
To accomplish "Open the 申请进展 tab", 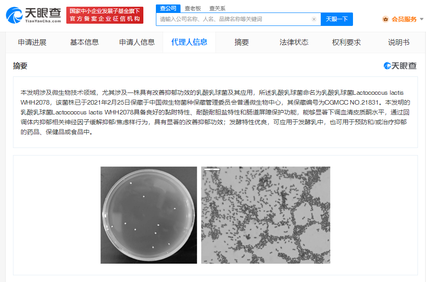I will [32, 42].
